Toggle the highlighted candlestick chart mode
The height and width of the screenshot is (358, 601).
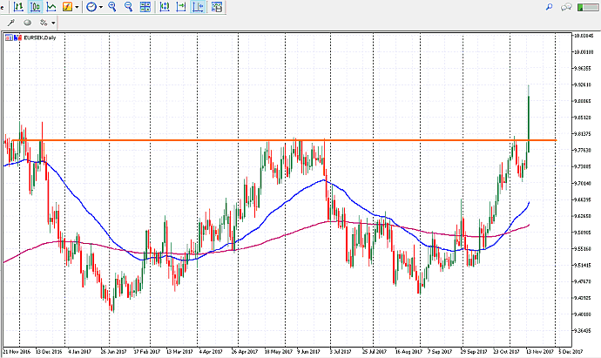click(x=35, y=7)
